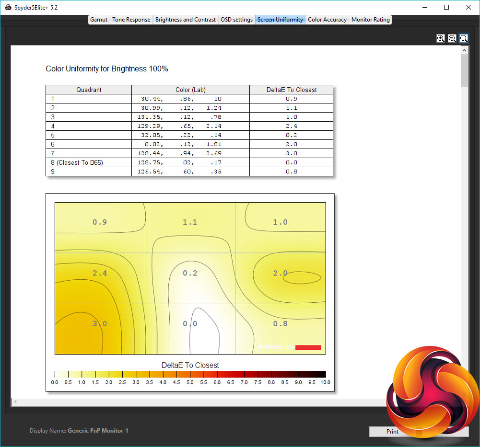Click the 0.9 label in the uniformity map

coord(100,222)
